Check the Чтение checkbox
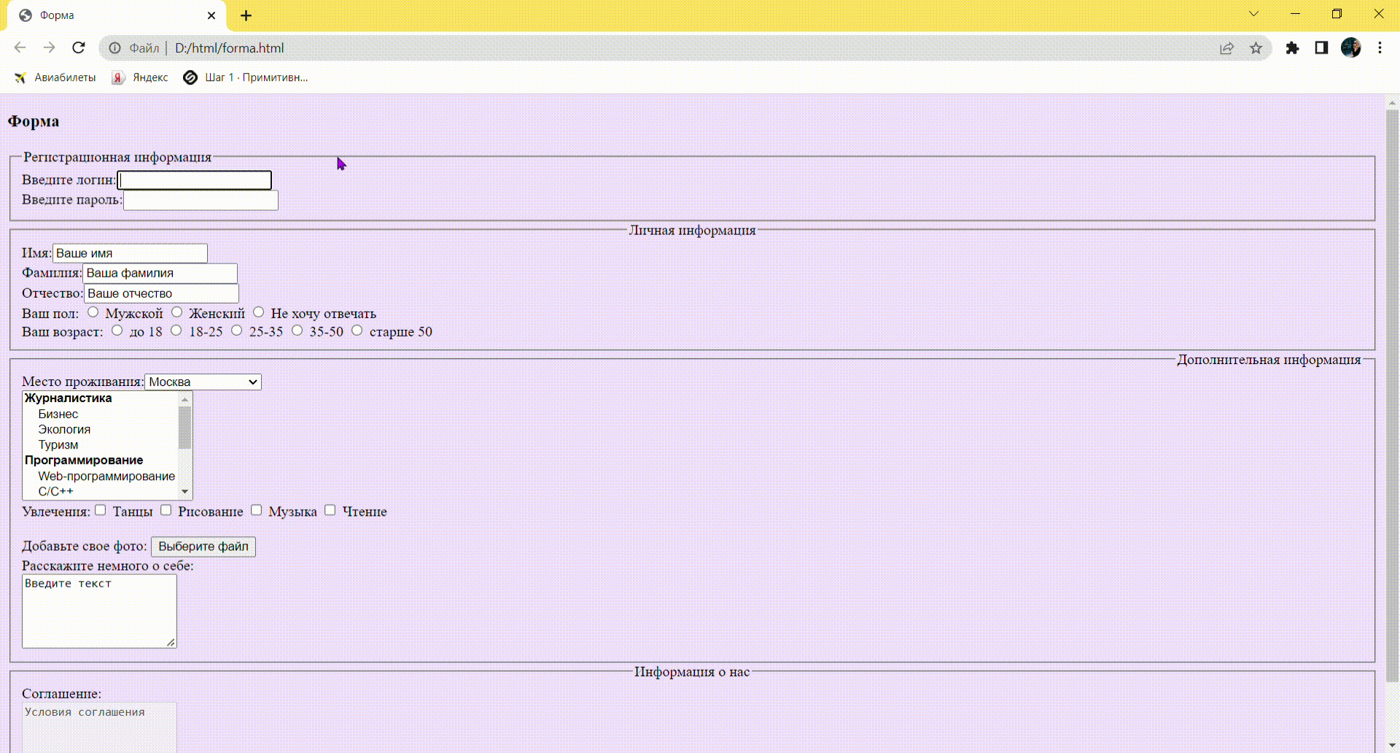 coord(330,510)
